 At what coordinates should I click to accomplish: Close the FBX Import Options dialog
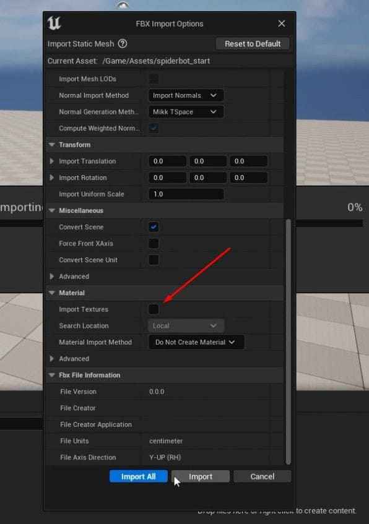pos(281,24)
